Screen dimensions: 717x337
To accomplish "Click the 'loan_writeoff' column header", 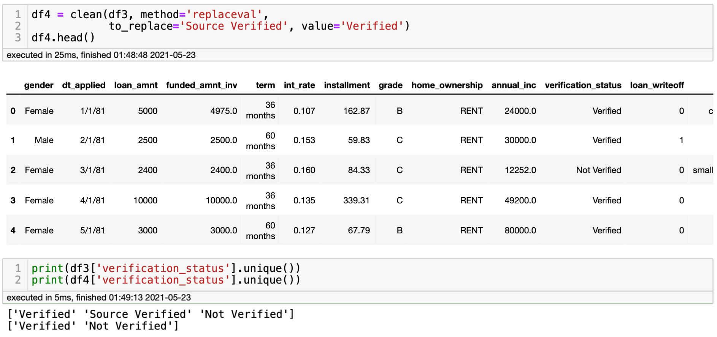I will click(657, 85).
